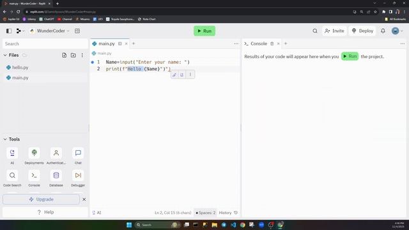The height and width of the screenshot is (230, 409).
Task: Open the header search magnifier icon
Action: coord(315,31)
